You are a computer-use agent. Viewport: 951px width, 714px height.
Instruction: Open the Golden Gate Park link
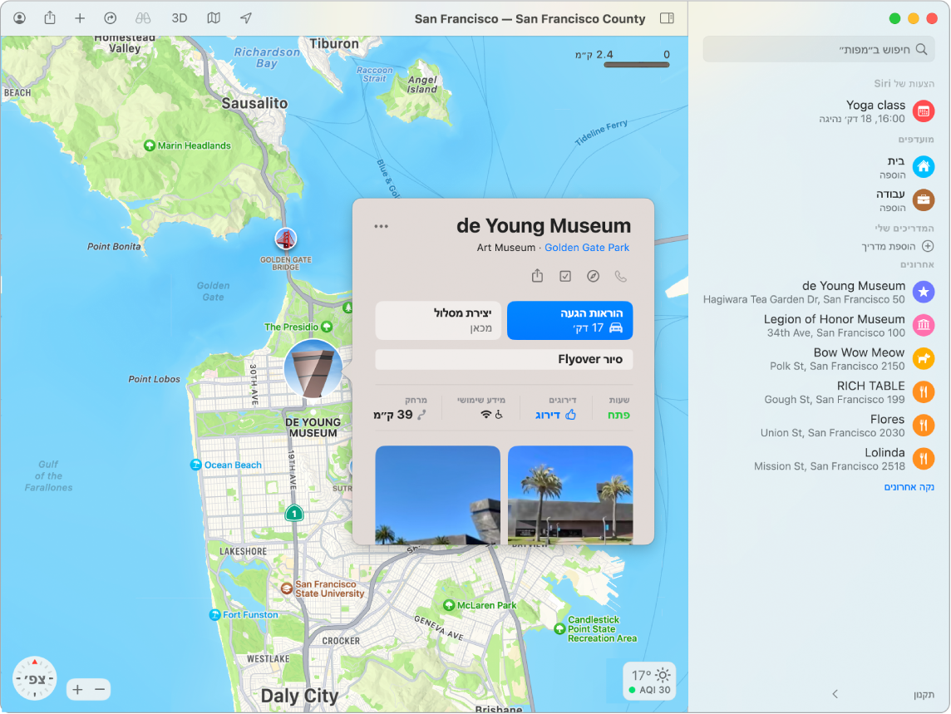(x=587, y=248)
